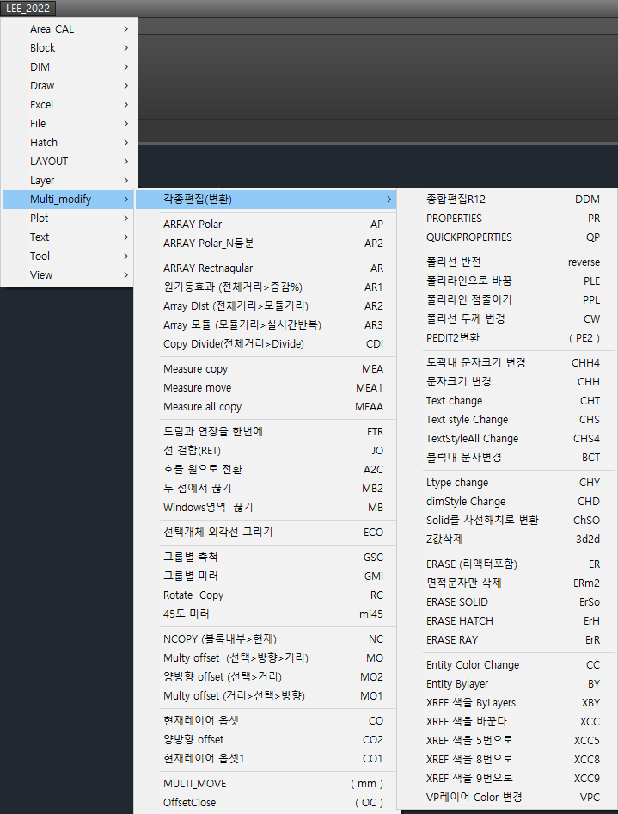Run 두 점에서 끊기 MB2
This screenshot has height=814, width=618.
tap(266, 489)
